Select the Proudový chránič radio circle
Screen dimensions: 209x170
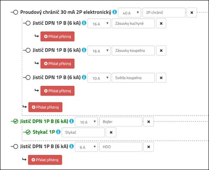(x=15, y=12)
